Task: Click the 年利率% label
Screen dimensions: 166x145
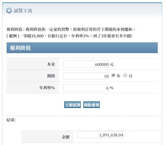Action: click(x=47, y=88)
